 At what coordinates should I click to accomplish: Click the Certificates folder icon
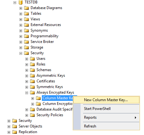(32, 81)
